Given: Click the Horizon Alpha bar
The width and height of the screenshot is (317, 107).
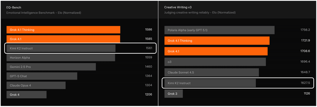Looking at the screenshot, I should [61, 57].
